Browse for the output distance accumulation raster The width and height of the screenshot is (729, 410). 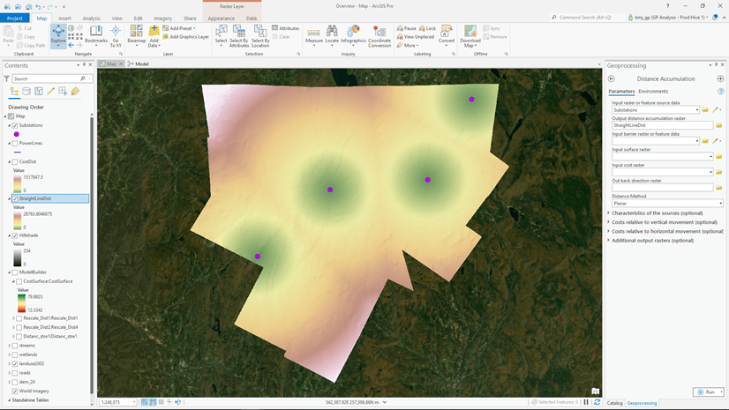click(718, 125)
